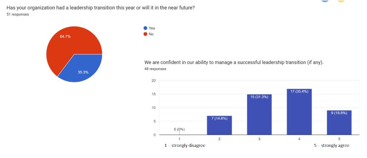Select the No legend label
Image resolution: width=367 pixels, height=158 pixels.
click(x=151, y=34)
